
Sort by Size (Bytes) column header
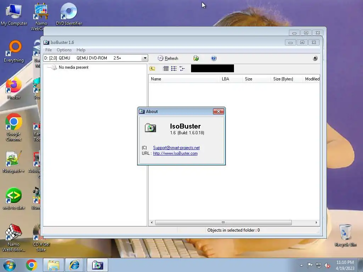286,79
